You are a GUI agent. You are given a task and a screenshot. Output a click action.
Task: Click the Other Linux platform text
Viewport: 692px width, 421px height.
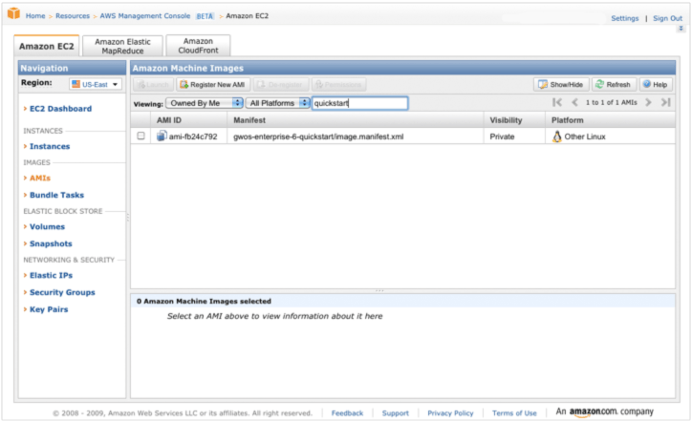(585, 137)
